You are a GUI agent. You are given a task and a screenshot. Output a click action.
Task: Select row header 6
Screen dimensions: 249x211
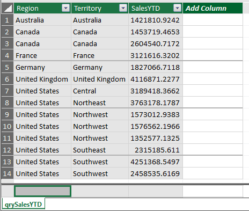coord(8,79)
